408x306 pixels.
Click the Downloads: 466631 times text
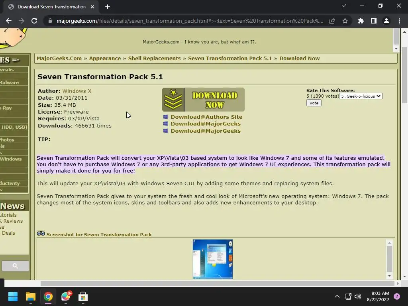tap(75, 126)
